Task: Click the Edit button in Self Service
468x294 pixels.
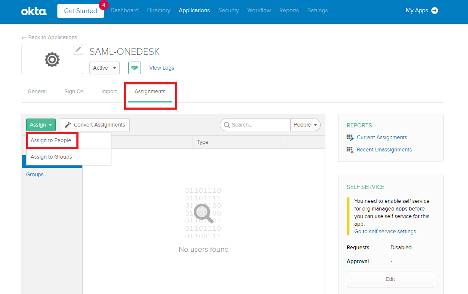Action: coord(390,279)
